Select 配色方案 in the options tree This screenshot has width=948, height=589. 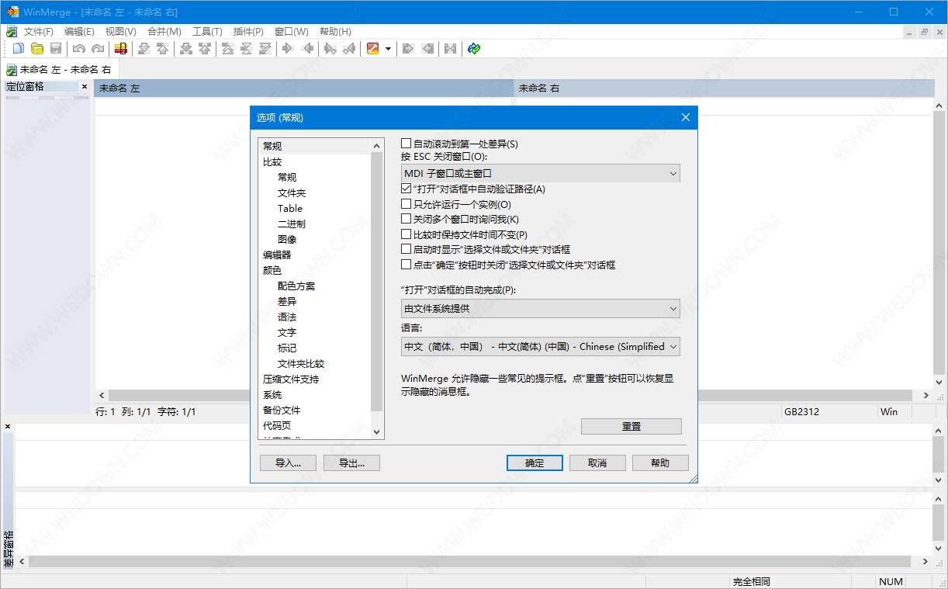pos(296,286)
